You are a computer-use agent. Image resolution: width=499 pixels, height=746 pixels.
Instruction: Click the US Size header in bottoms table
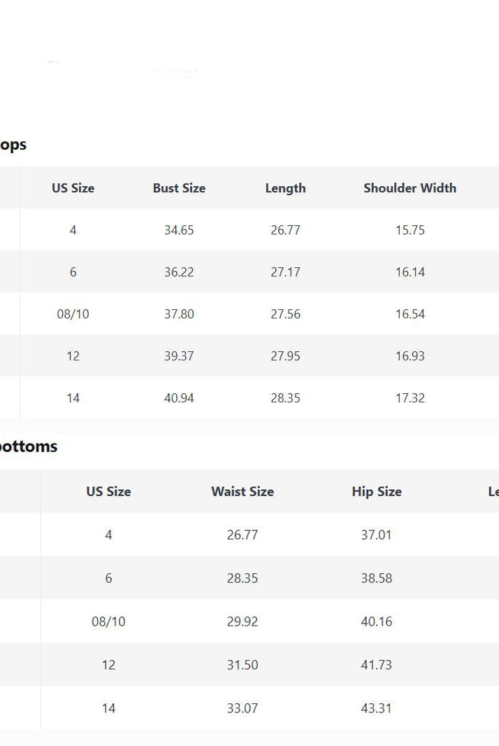(x=108, y=491)
